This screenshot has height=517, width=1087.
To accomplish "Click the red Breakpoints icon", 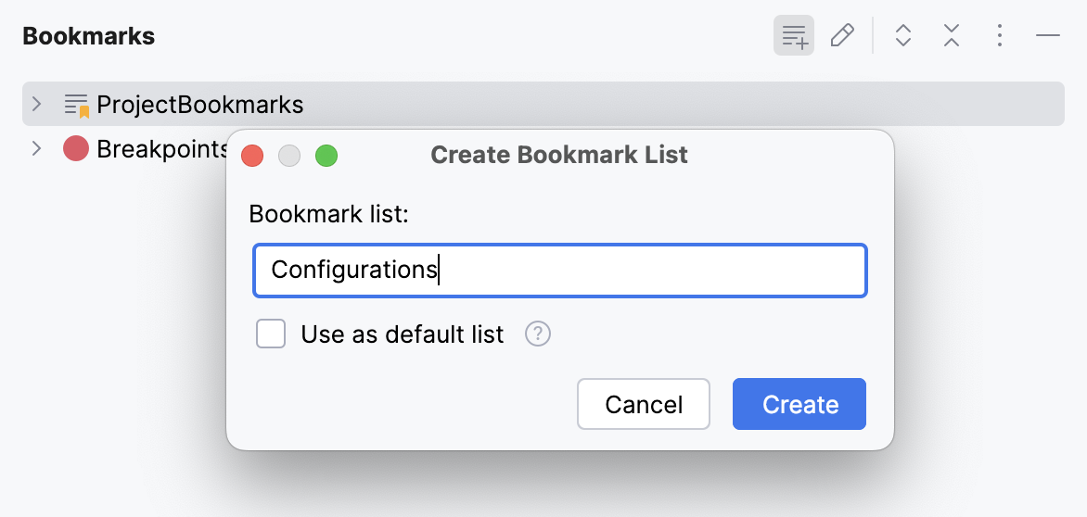I will (x=76, y=148).
